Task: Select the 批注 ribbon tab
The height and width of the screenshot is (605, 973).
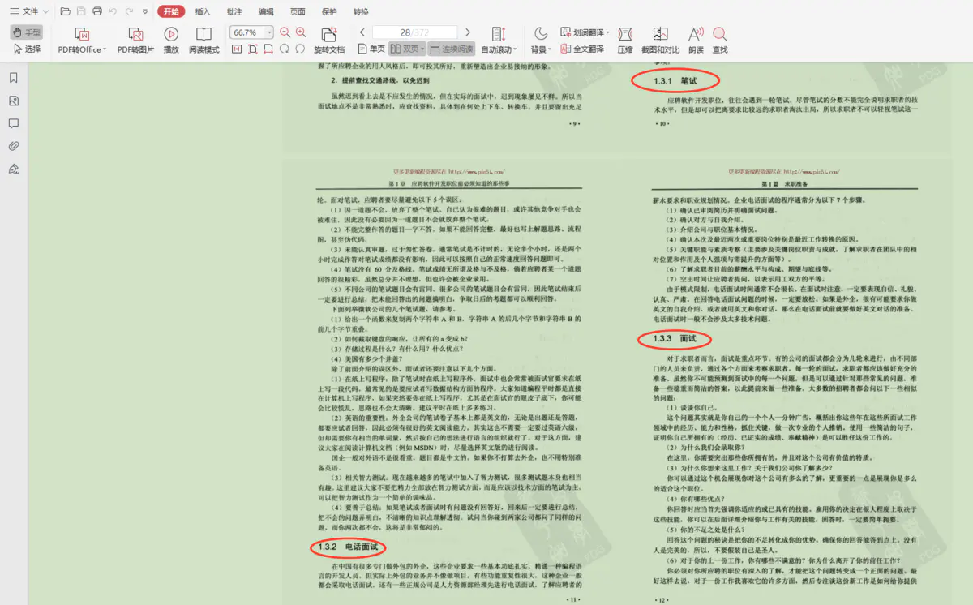Action: pyautogui.click(x=234, y=11)
